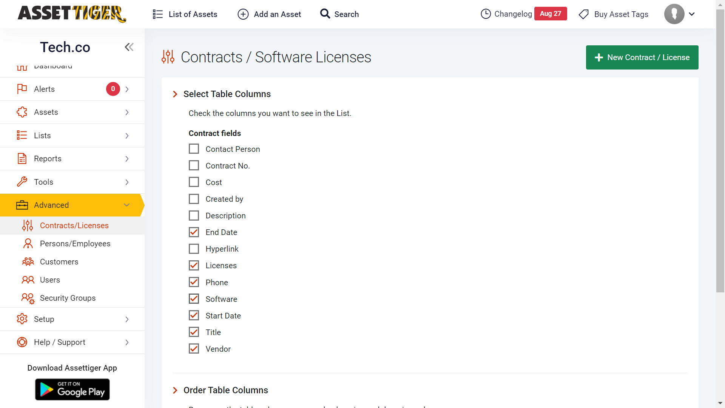The width and height of the screenshot is (725, 408).
Task: Enable the Cost column checkbox
Action: (194, 182)
